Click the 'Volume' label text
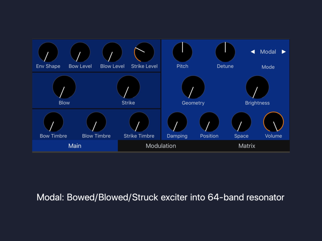The height and width of the screenshot is (241, 322). point(273,136)
